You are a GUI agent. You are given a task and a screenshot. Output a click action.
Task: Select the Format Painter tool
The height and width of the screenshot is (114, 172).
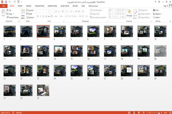pyautogui.click(x=12, y=17)
